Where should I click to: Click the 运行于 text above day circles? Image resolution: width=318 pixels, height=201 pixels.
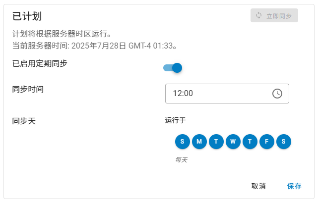[175, 120]
